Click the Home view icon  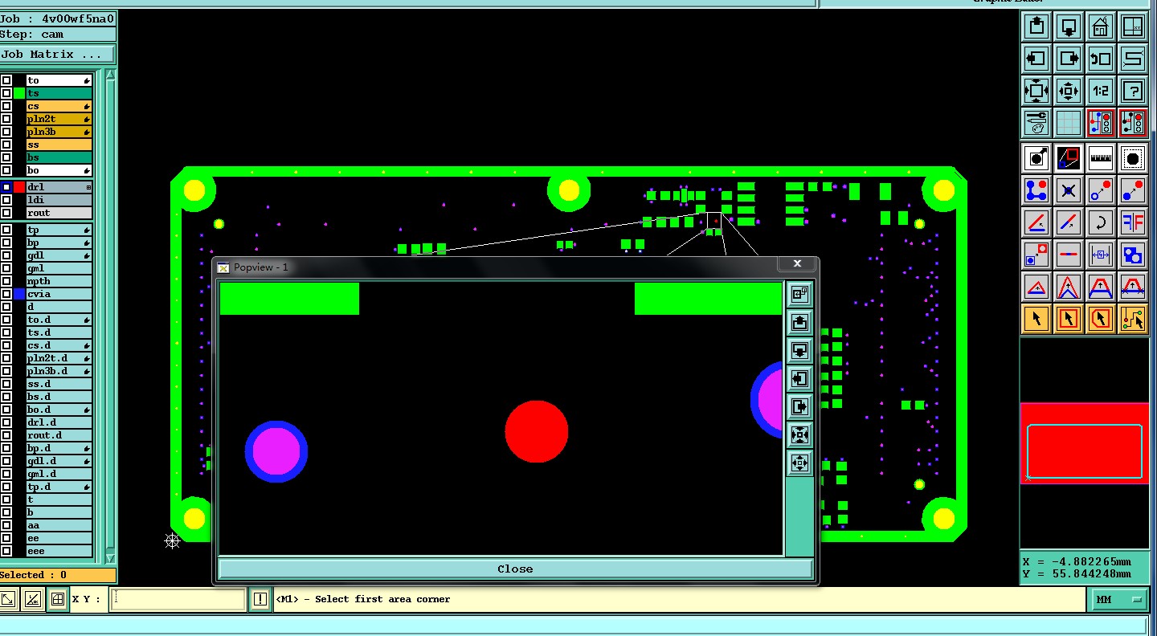pyautogui.click(x=1101, y=26)
